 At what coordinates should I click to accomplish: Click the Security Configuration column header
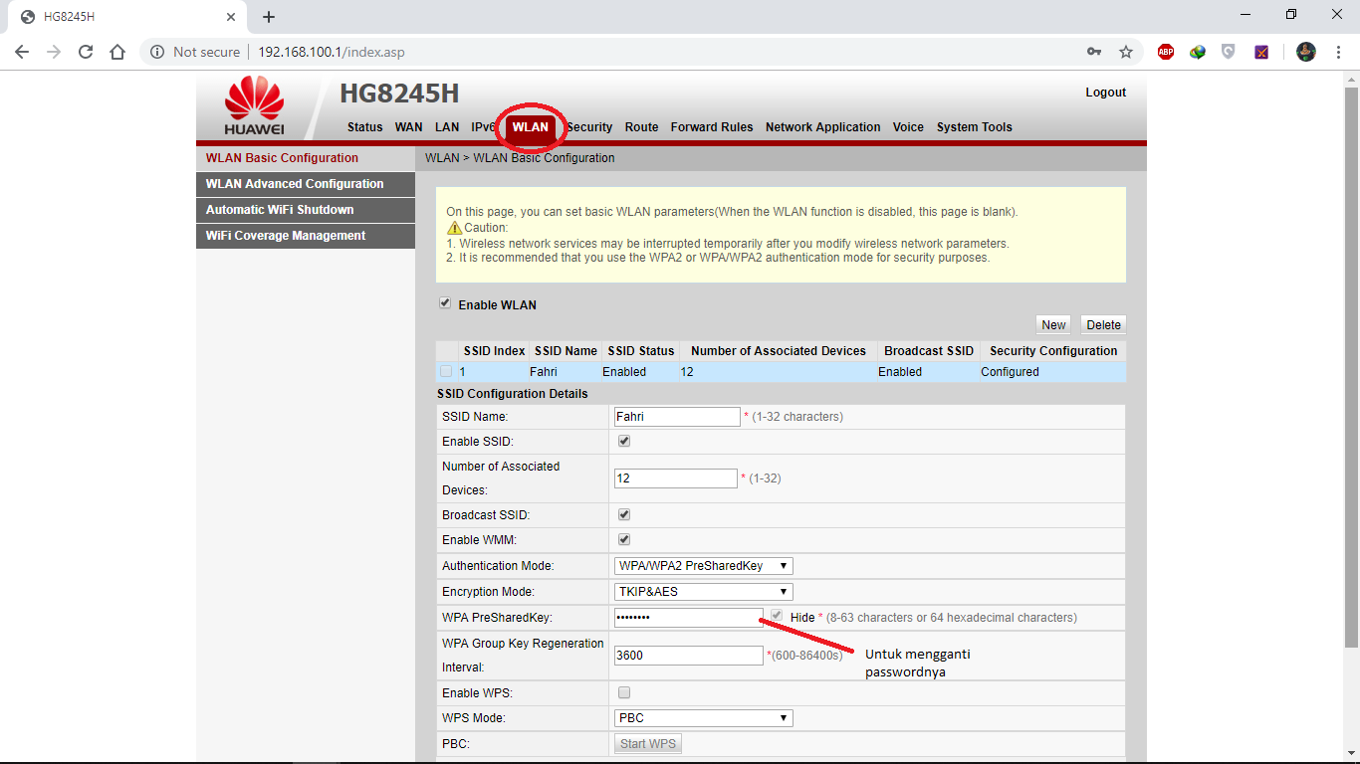pos(1053,351)
